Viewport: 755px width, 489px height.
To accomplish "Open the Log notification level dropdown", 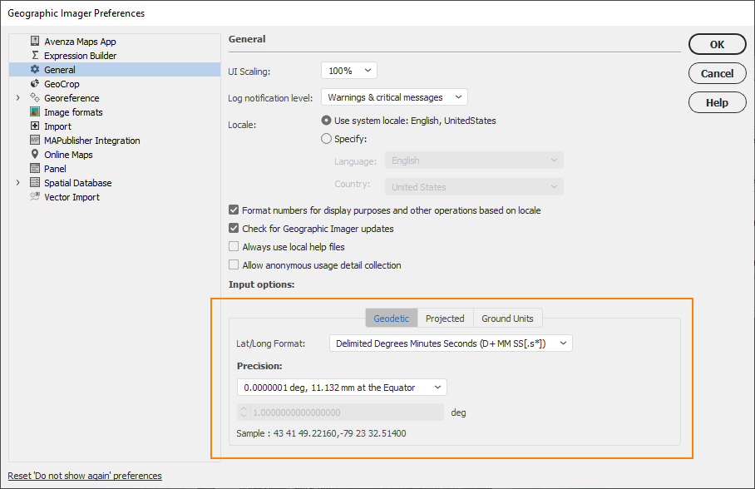I will (394, 97).
